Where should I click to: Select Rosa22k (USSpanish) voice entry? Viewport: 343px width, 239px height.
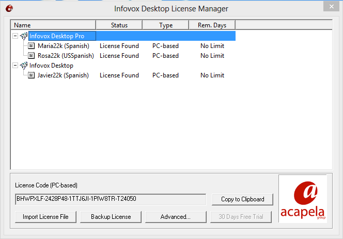click(x=66, y=56)
